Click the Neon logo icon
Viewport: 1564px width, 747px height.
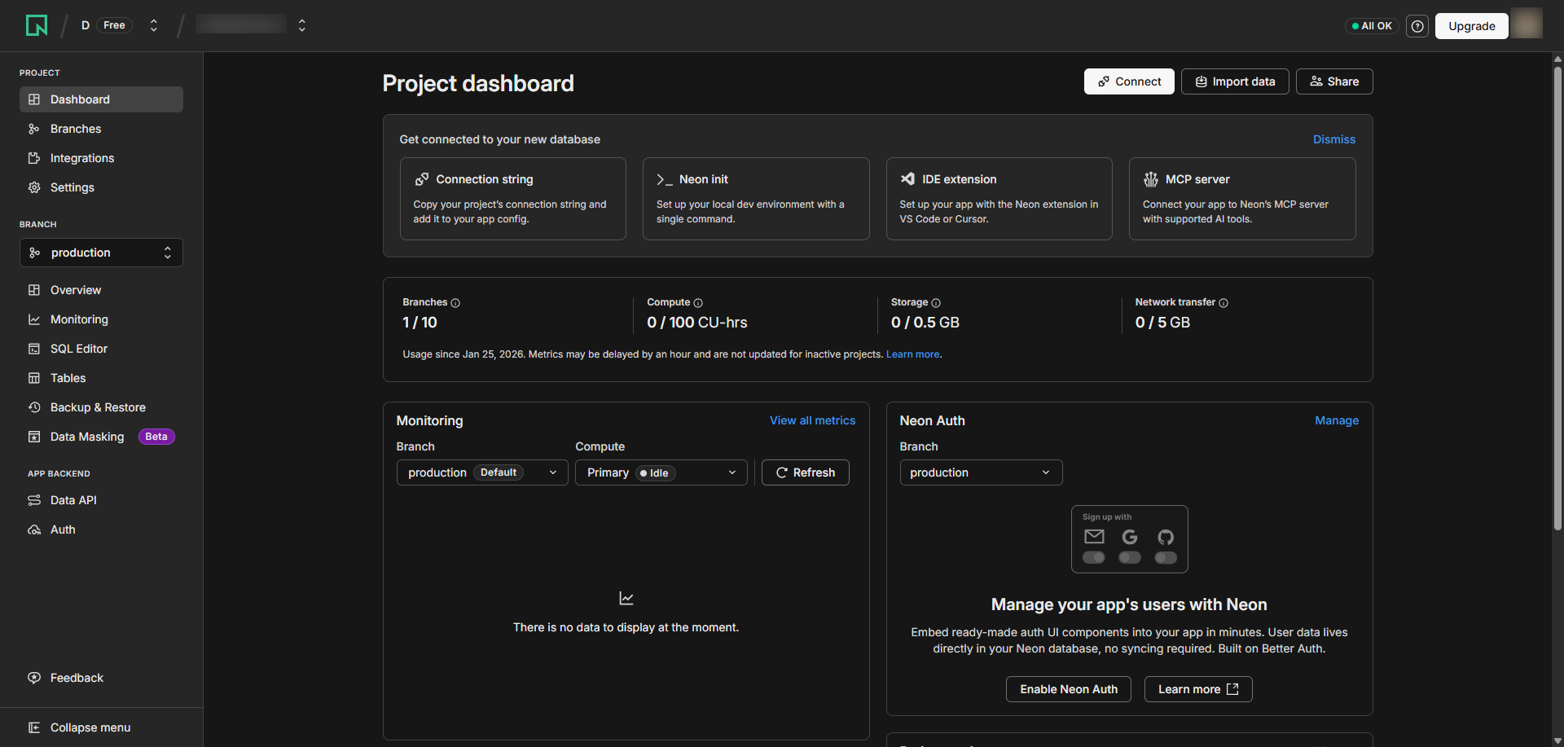[x=37, y=25]
